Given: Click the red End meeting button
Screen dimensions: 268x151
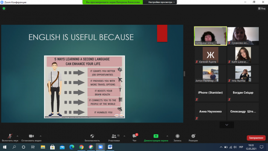Looking at the screenshot, I should pos(256,138).
